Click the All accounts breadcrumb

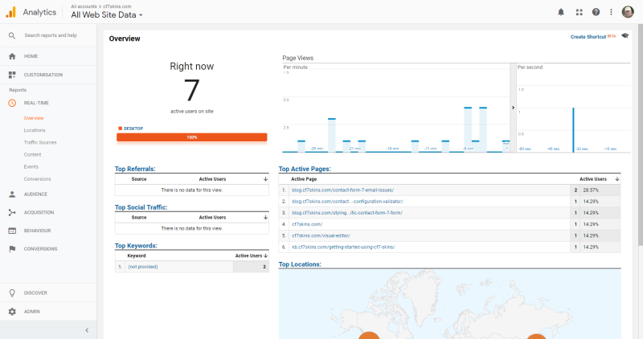click(84, 6)
